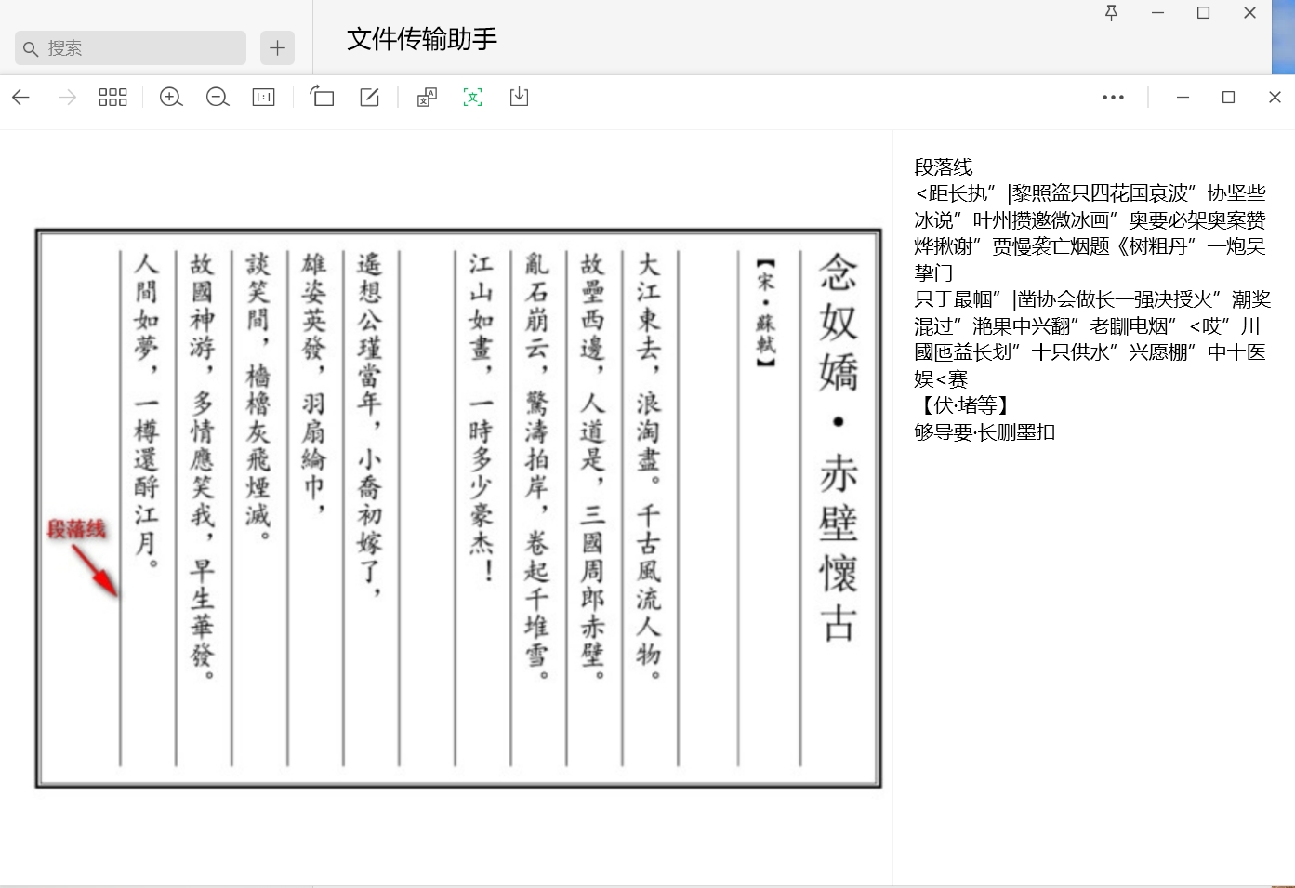Close the main chat window

point(1250,13)
